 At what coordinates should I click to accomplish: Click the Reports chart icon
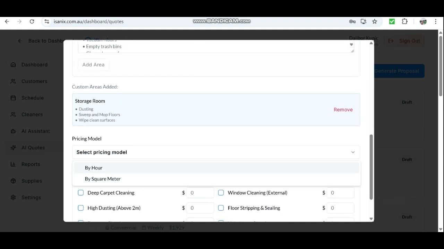pos(13,164)
